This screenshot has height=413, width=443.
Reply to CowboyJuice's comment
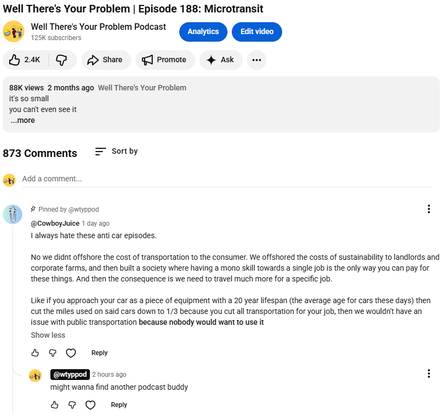pyautogui.click(x=100, y=353)
